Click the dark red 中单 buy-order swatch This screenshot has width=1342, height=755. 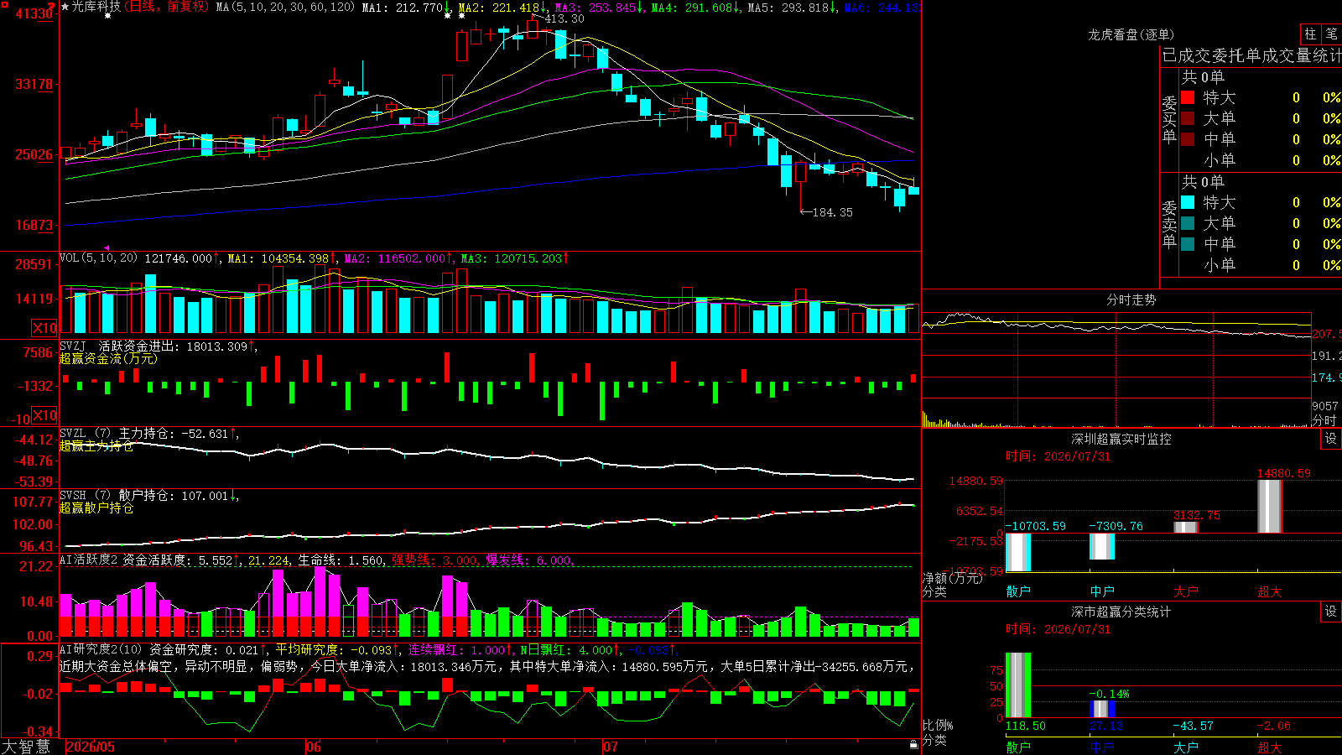point(1188,139)
